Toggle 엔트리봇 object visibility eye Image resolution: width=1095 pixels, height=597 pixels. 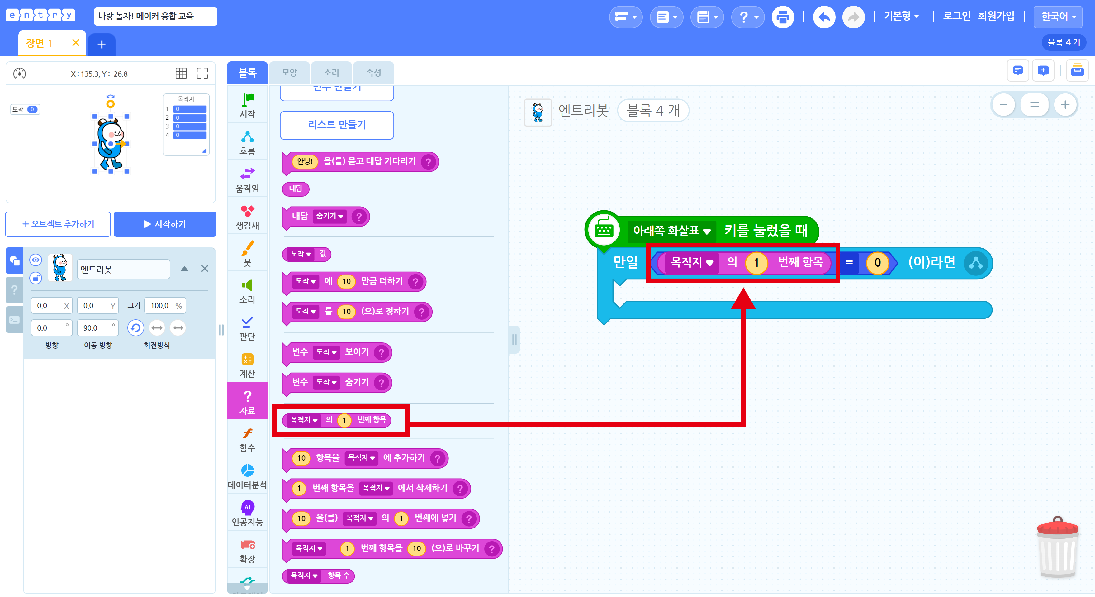point(36,260)
